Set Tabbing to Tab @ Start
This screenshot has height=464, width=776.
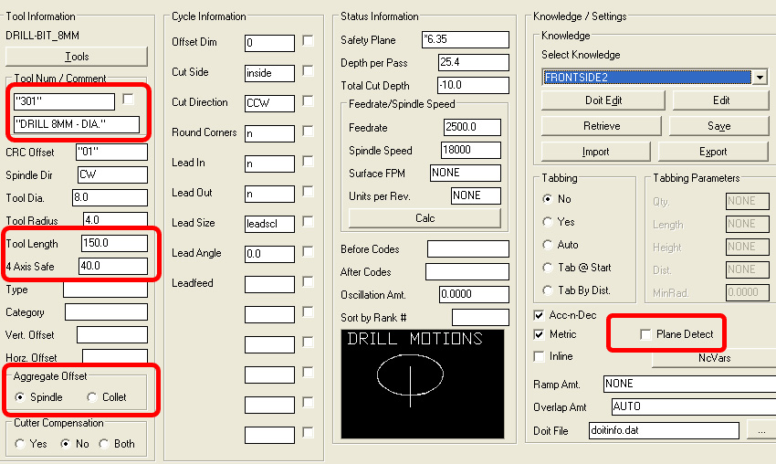[x=548, y=268]
